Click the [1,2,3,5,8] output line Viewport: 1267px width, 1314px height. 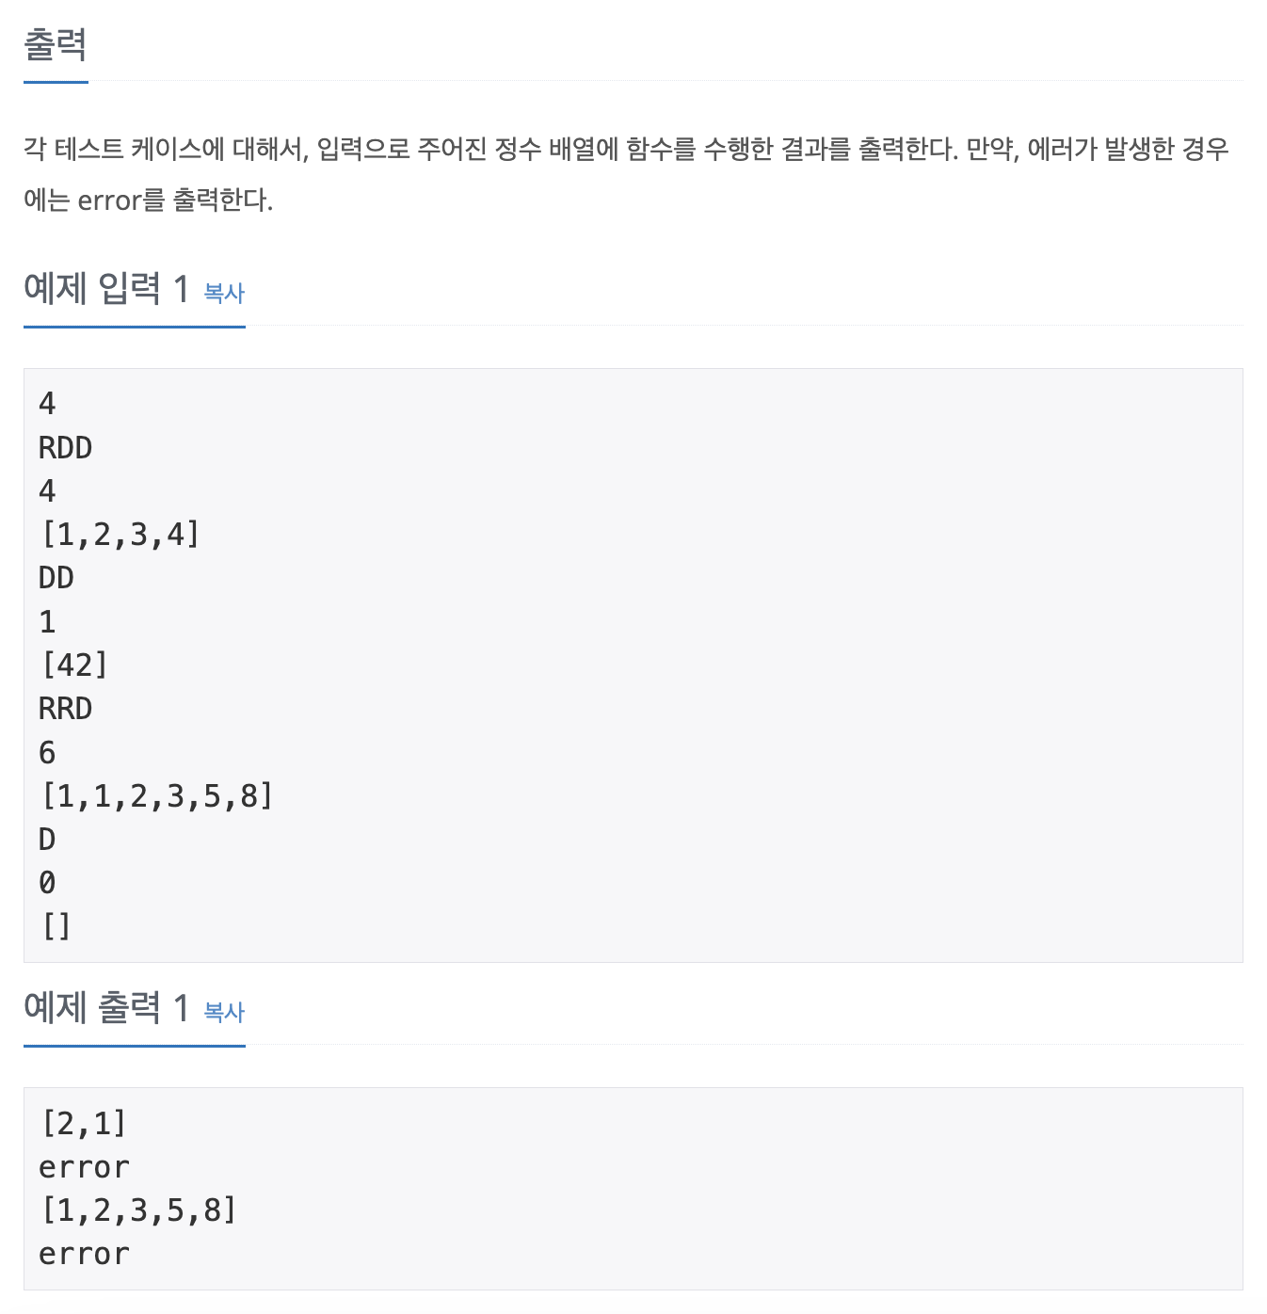click(138, 1210)
